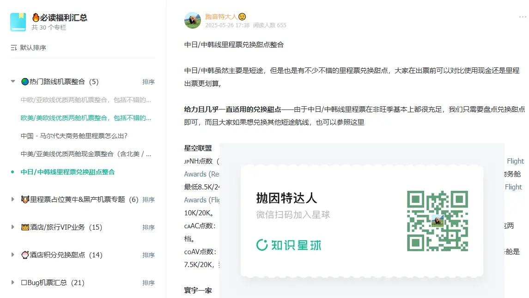Screen dimensions: 529x298
Task: Click the post heading 中日/中韩线里程票兑换甜点整合
Action: click(x=234, y=44)
